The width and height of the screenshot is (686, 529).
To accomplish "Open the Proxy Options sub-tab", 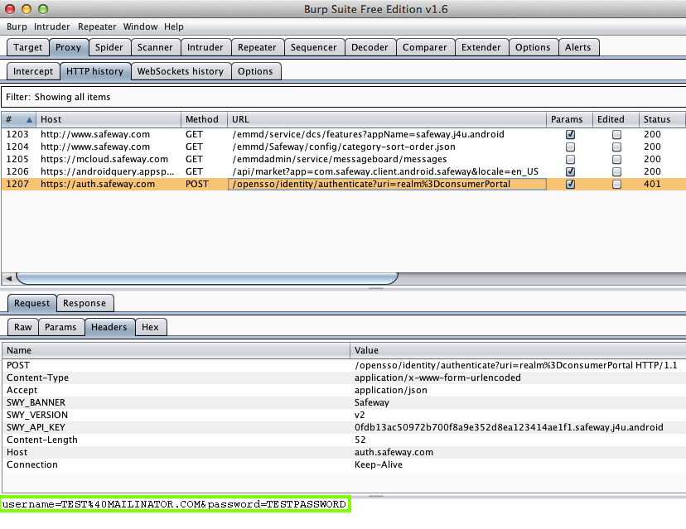I will click(x=255, y=71).
